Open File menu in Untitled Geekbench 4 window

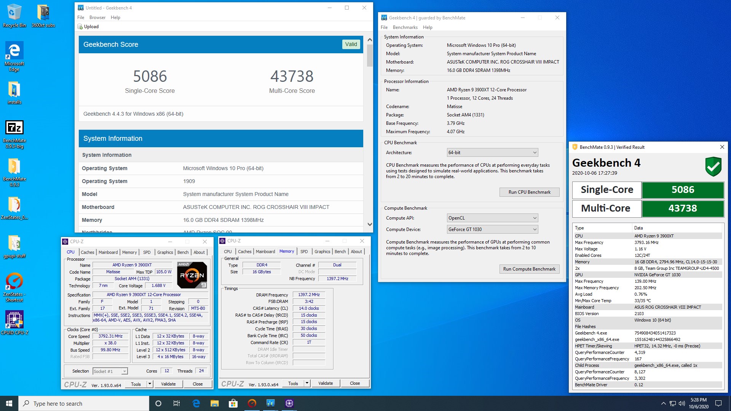(x=81, y=18)
